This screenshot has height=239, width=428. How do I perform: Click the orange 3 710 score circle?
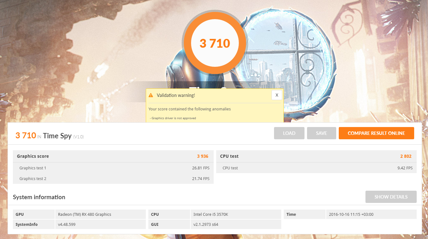click(215, 43)
